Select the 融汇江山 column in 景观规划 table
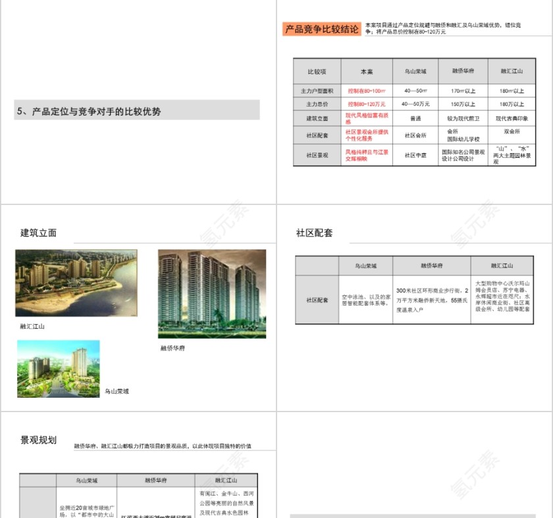Viewport: 553px width, 518px height. click(226, 480)
